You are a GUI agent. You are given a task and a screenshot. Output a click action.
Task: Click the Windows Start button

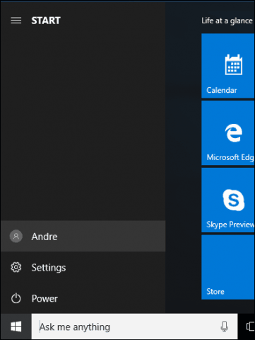coord(16,327)
